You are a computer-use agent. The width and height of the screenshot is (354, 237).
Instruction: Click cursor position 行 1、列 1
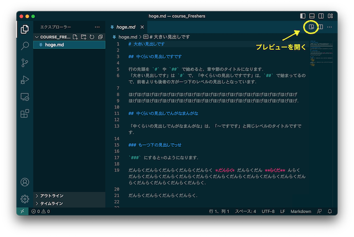pyautogui.click(x=219, y=211)
